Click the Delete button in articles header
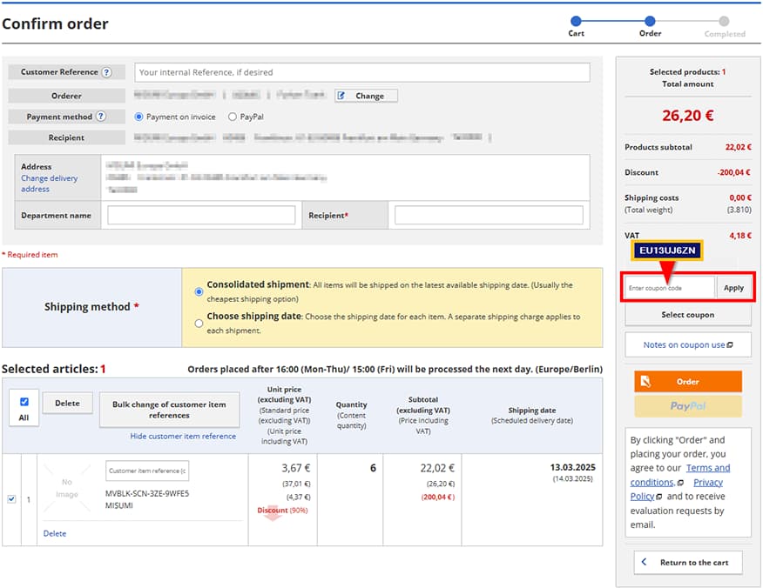The height and width of the screenshot is (588, 763). pos(67,403)
